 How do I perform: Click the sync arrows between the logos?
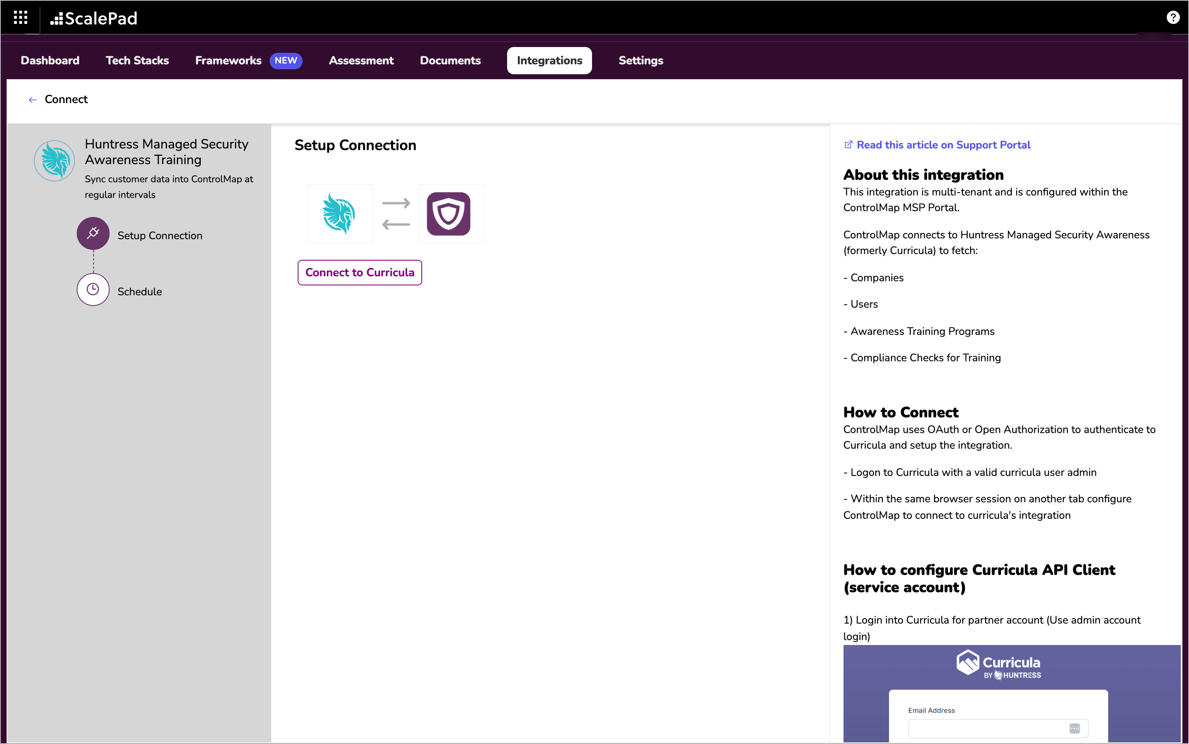pos(396,214)
